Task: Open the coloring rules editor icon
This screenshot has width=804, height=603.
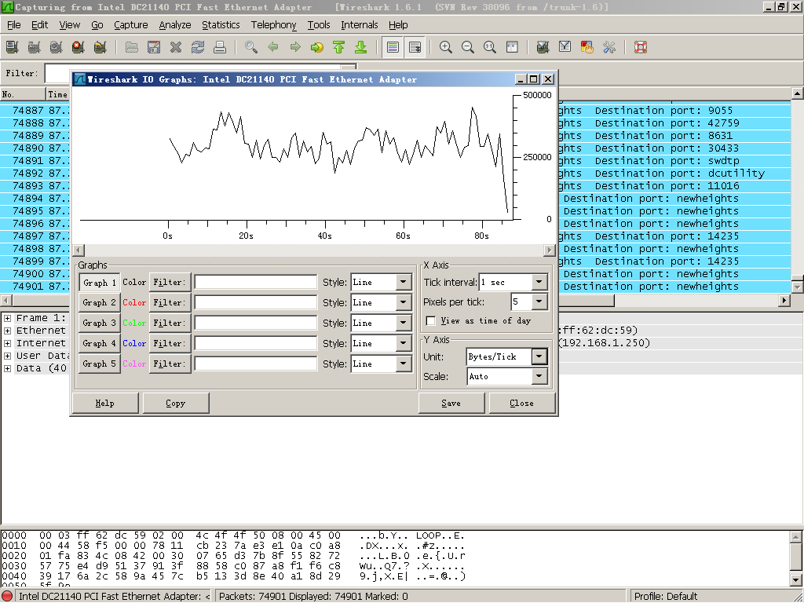Action: pos(587,47)
